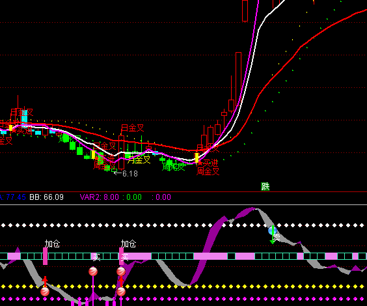Click the second 加仓 label near 买
Image resolution: width=367 pixels, height=306 pixels.
point(128,243)
